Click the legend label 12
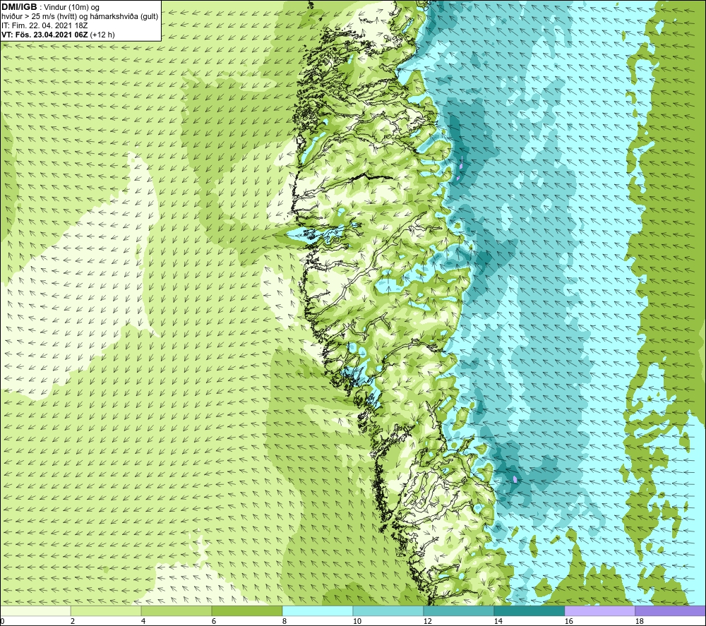 click(x=428, y=621)
